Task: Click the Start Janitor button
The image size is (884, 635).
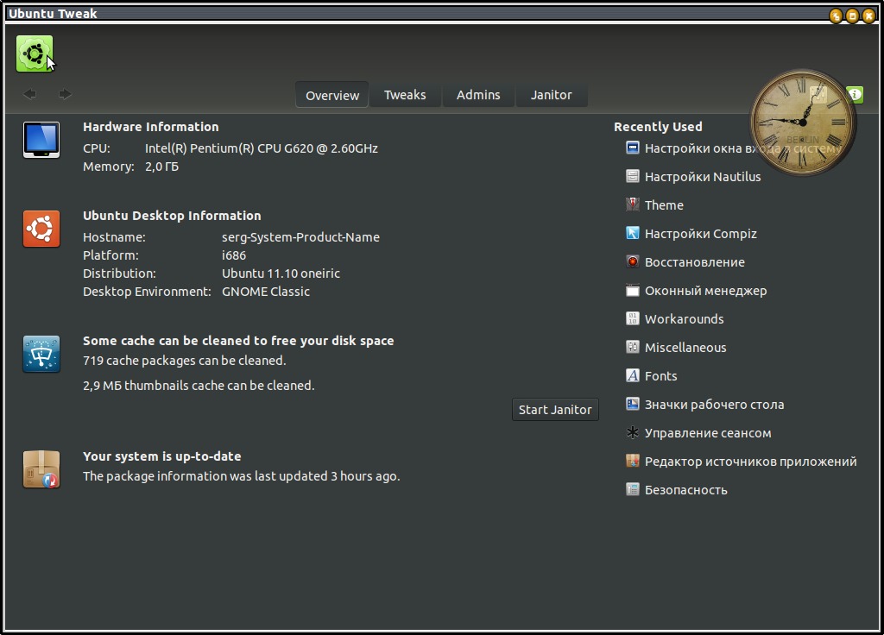Action: pos(555,410)
